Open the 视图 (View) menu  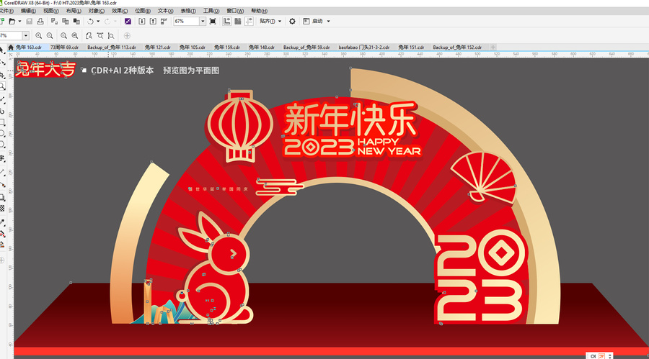click(x=51, y=11)
